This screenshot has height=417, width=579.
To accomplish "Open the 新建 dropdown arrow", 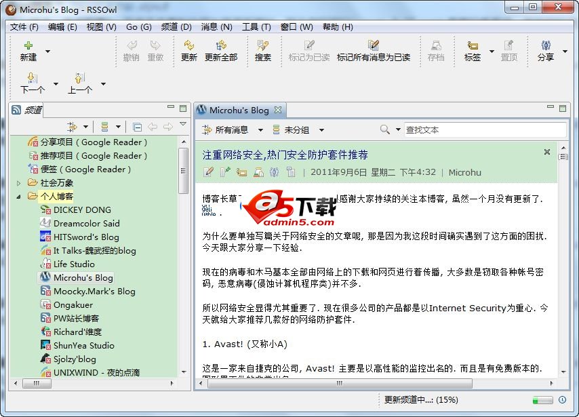I will click(x=47, y=52).
